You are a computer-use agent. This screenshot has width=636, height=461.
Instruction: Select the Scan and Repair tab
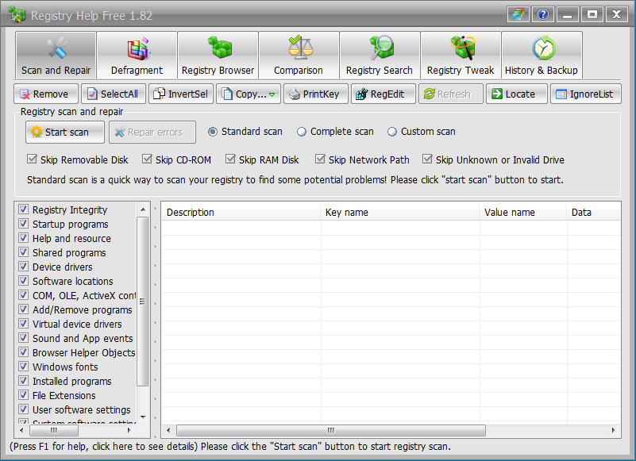56,56
